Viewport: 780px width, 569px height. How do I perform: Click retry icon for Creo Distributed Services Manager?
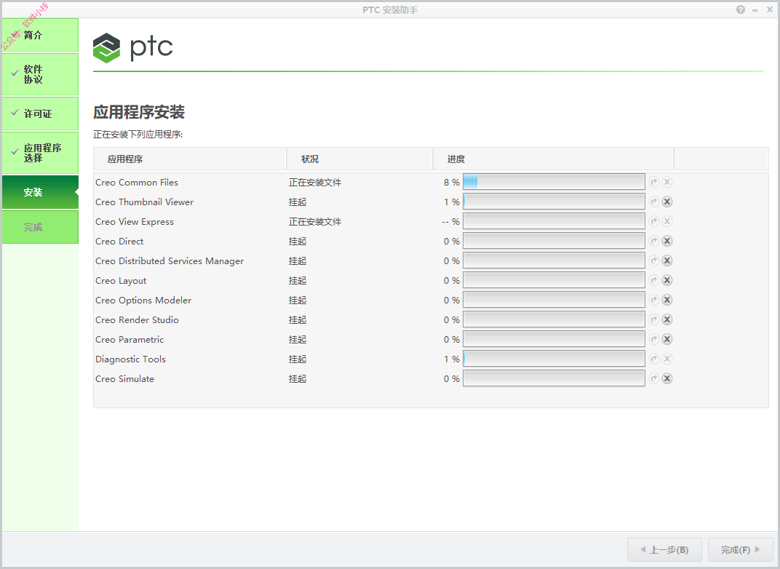point(654,260)
